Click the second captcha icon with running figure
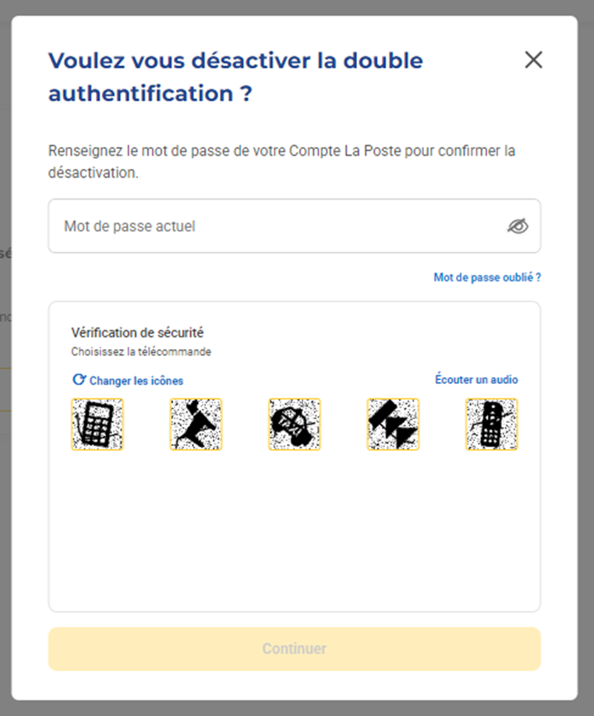594x716 pixels. pyautogui.click(x=196, y=425)
